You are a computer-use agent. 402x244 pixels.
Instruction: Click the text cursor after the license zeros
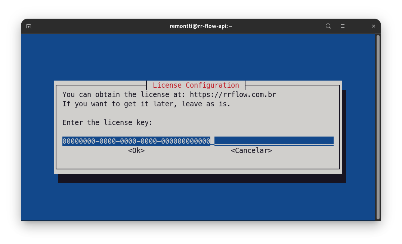213,141
